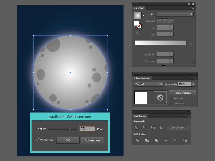Click the Merge pathfinder icon
215x161 pixels.
pos(156,140)
